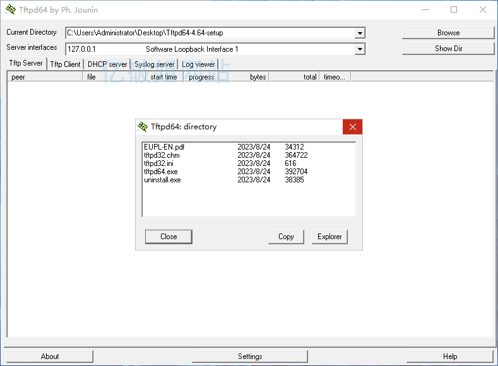
Task: Click the peer column header
Action: [44, 77]
